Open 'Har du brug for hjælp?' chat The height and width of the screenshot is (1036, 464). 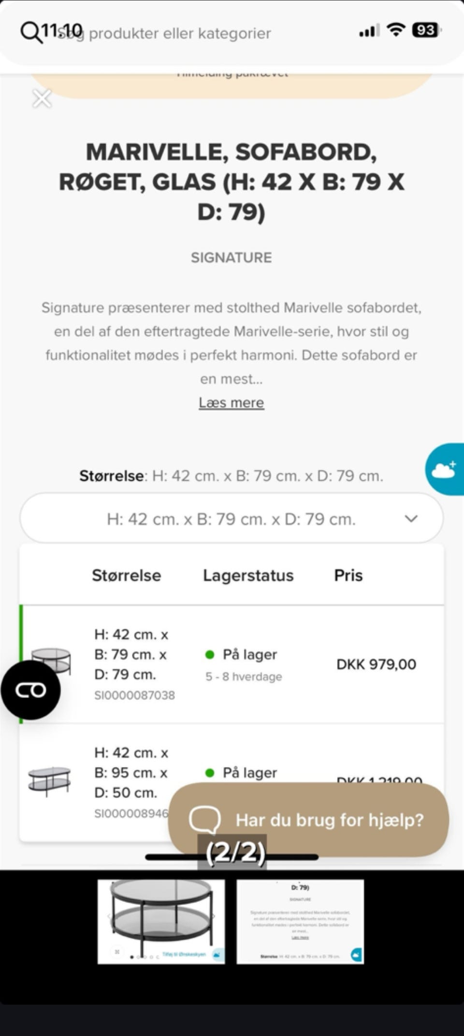point(329,820)
